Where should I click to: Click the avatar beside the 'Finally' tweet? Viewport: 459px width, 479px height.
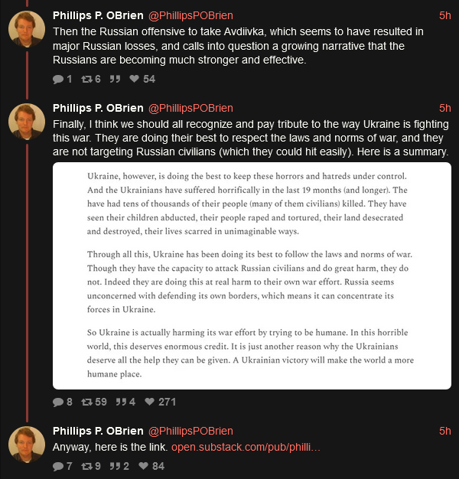tap(25, 122)
